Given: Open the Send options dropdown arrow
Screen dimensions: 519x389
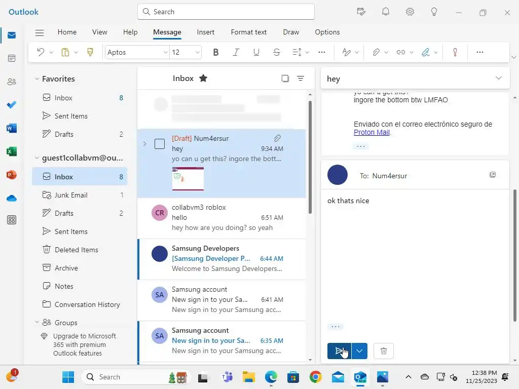Looking at the screenshot, I should 359,351.
